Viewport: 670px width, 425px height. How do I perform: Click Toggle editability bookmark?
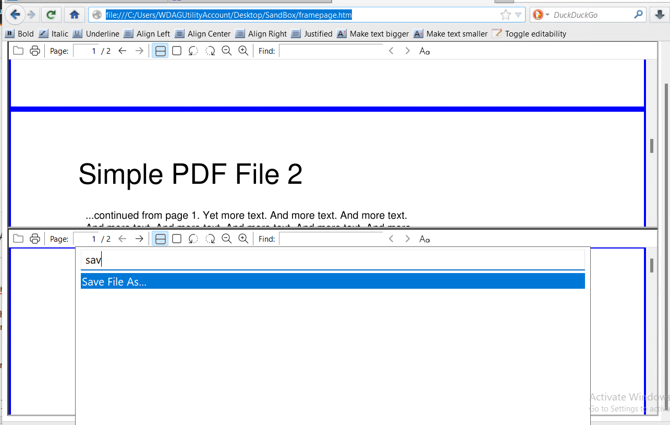529,33
